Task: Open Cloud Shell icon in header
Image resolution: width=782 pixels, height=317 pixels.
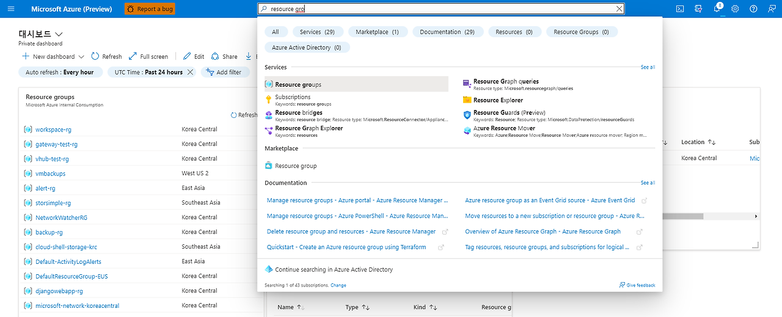Action: (x=680, y=9)
